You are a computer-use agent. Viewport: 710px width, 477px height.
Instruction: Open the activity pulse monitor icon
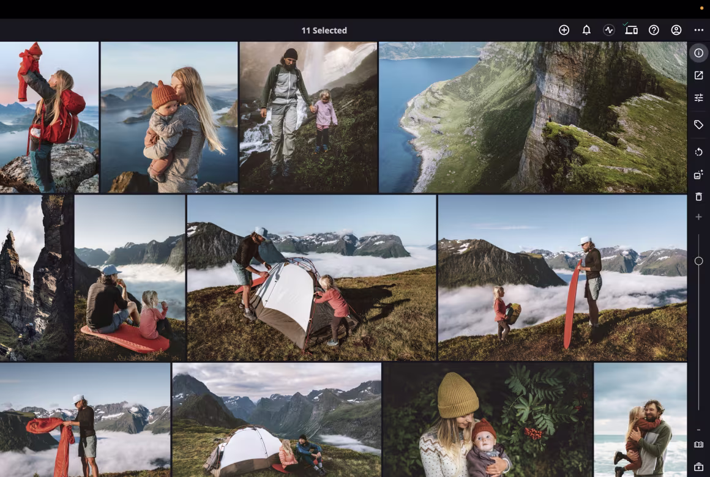pos(608,30)
